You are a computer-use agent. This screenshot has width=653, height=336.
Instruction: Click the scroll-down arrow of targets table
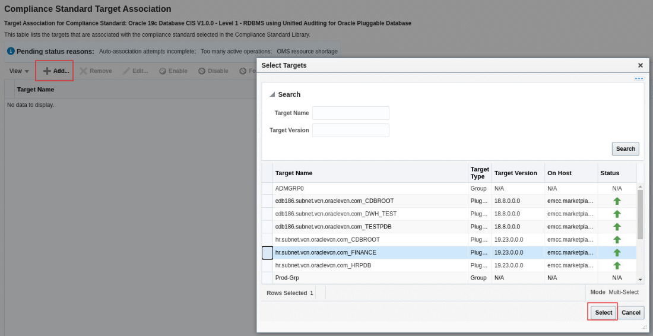640,279
